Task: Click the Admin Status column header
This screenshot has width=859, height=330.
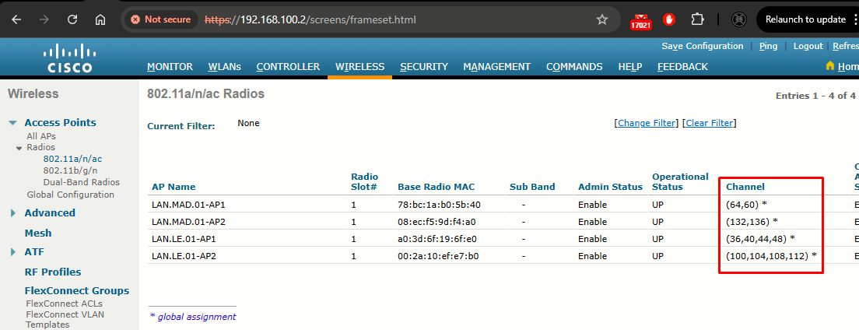Action: tap(610, 187)
